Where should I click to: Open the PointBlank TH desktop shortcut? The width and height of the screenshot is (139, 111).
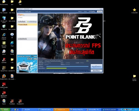point(20,102)
